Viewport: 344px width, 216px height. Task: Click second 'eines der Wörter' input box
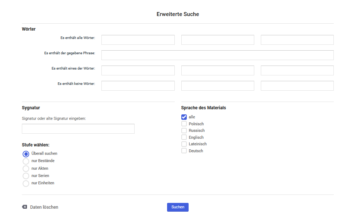pyautogui.click(x=218, y=71)
